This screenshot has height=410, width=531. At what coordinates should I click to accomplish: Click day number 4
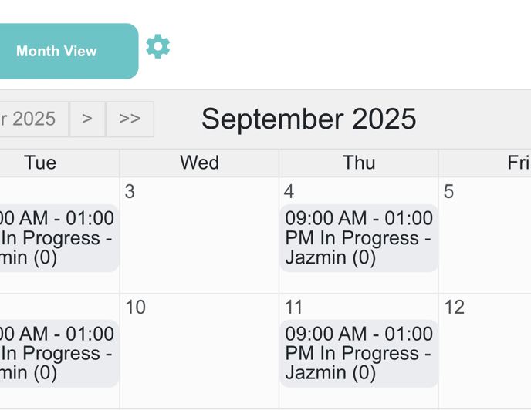click(x=289, y=191)
